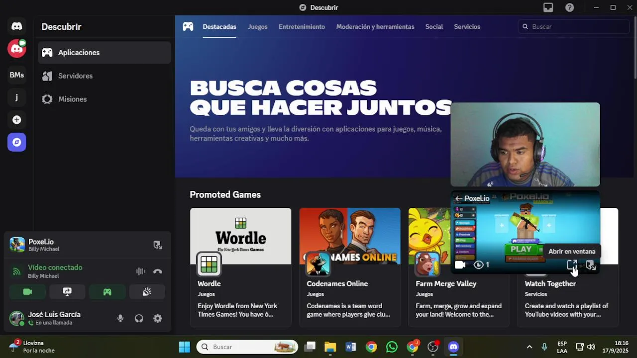Viewport: 637px width, 358px height.
Task: Switch to the Entretenimiento tab
Action: coord(302,27)
